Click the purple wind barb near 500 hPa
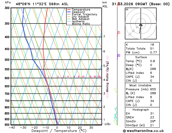 (x=118, y=57)
